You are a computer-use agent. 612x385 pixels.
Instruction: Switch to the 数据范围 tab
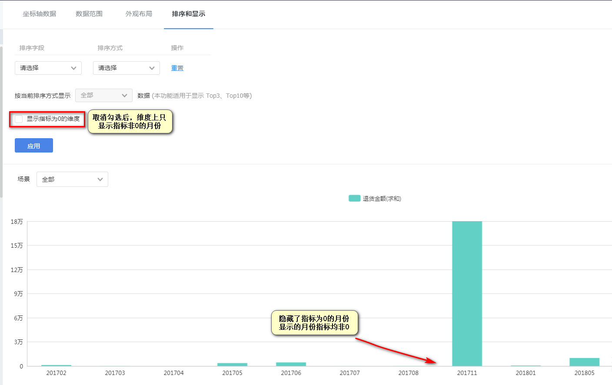pyautogui.click(x=89, y=14)
